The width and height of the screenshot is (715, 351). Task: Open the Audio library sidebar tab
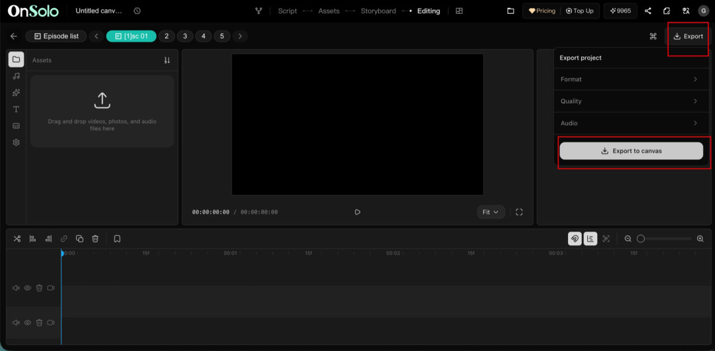[16, 76]
